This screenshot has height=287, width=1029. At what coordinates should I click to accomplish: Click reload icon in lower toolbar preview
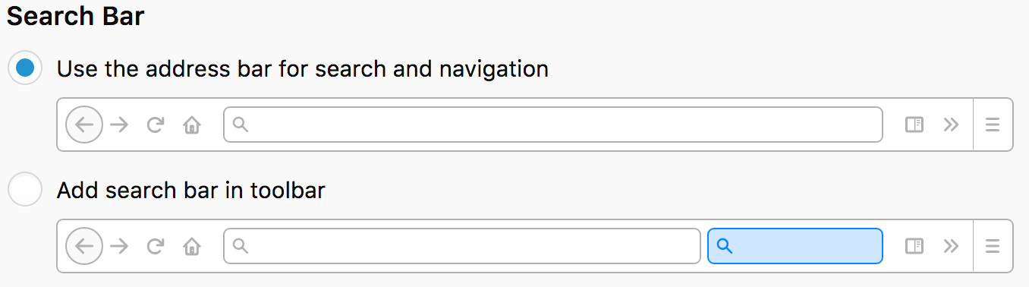coord(156,246)
